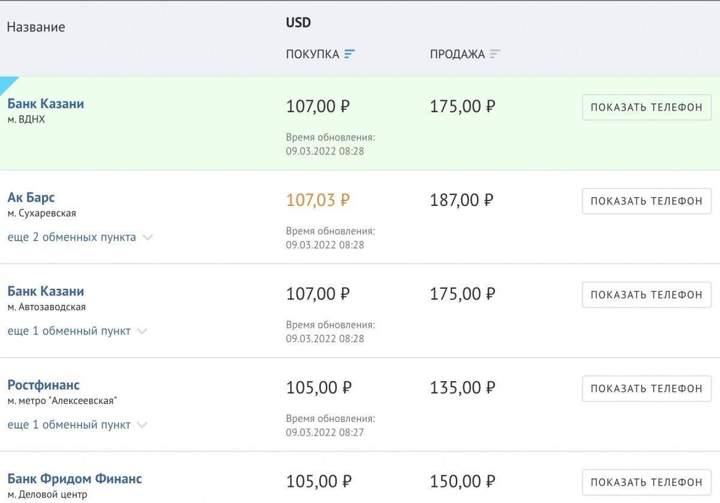Show phone for Ростфинанс

(647, 388)
